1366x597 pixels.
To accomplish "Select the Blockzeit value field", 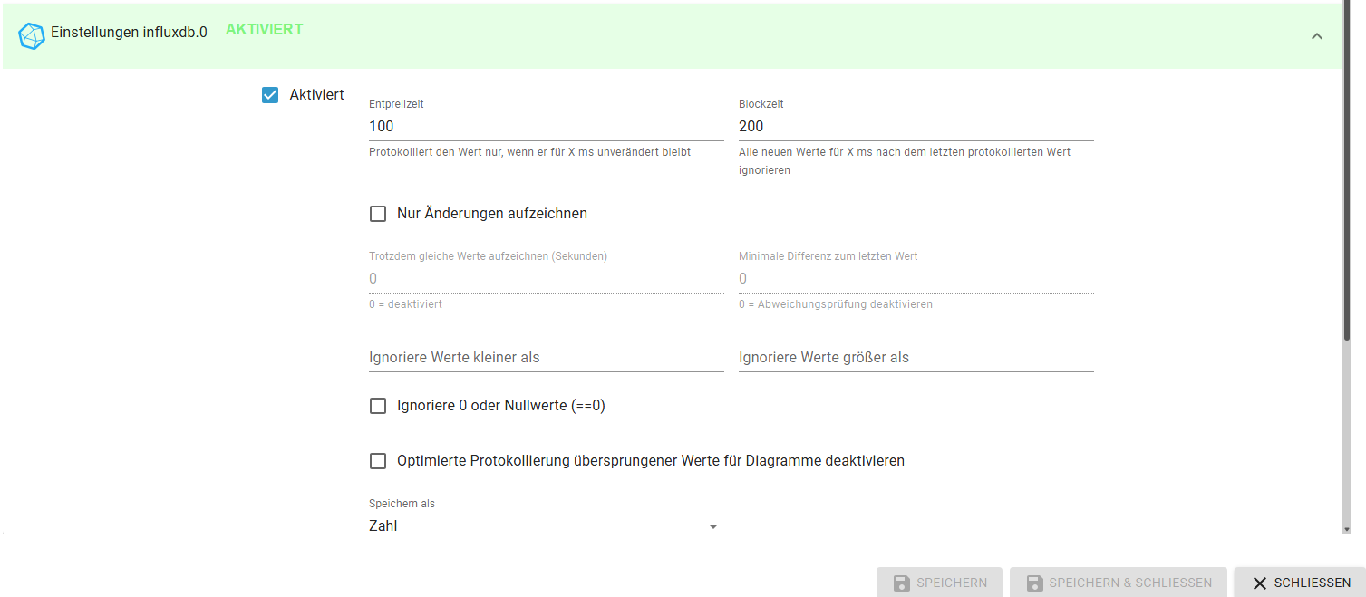I will point(916,126).
